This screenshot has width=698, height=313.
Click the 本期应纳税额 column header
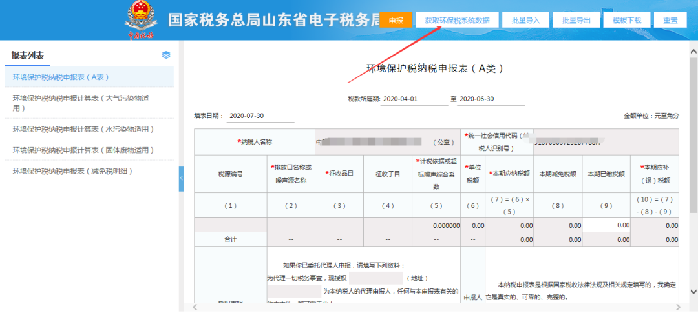click(509, 174)
